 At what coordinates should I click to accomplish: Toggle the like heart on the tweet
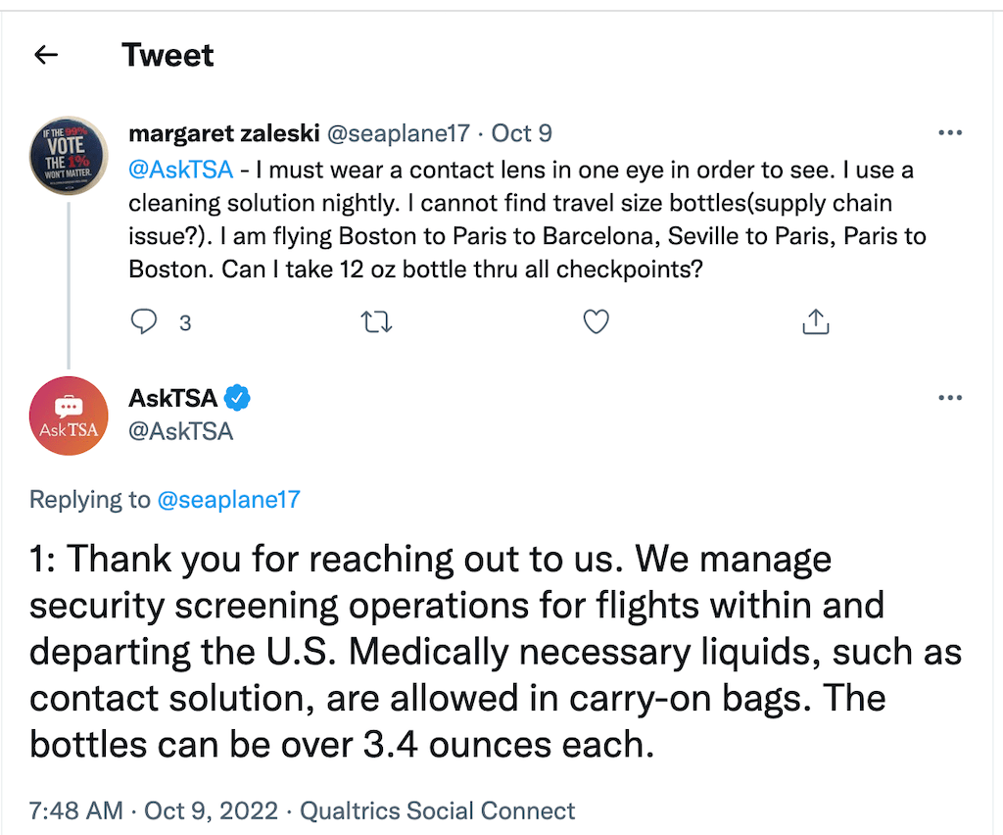pos(596,320)
